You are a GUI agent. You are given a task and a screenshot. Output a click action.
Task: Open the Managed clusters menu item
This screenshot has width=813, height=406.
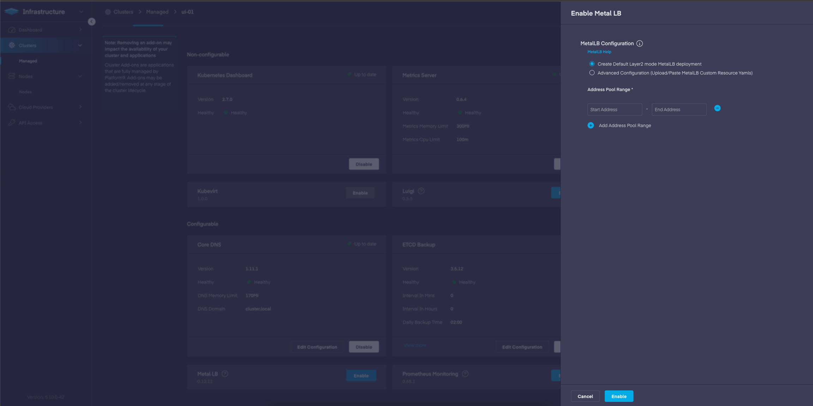pyautogui.click(x=28, y=61)
